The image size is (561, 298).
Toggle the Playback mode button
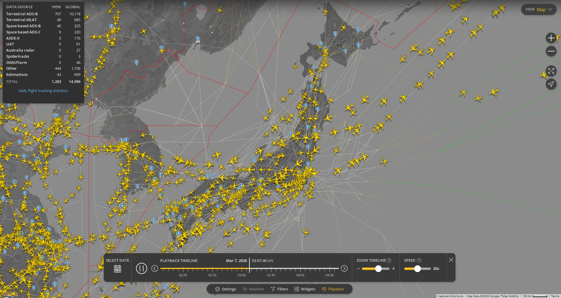tap(333, 289)
